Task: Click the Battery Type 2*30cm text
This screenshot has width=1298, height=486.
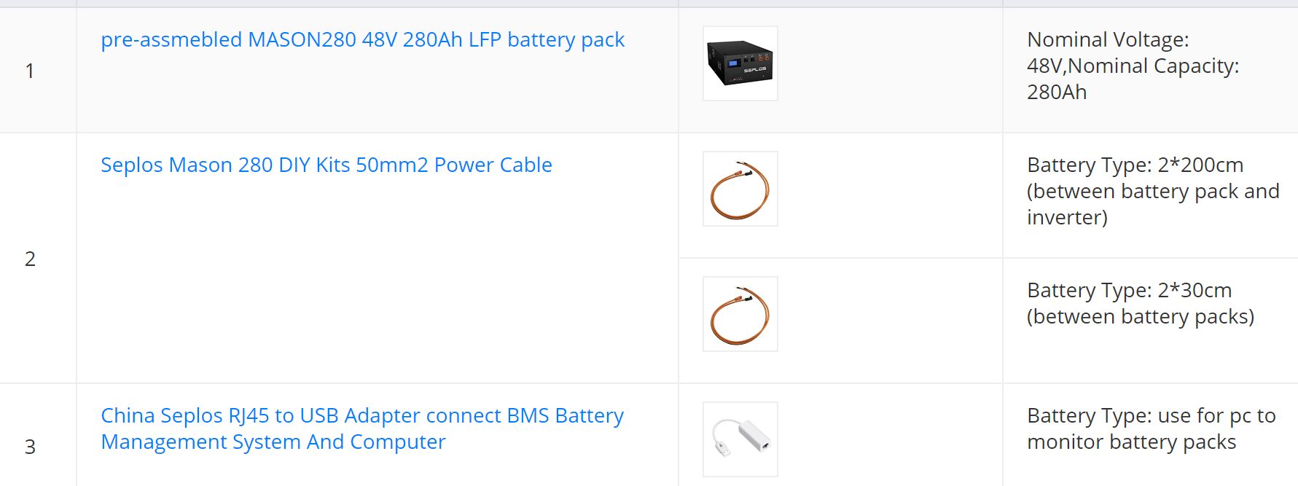Action: (1129, 291)
